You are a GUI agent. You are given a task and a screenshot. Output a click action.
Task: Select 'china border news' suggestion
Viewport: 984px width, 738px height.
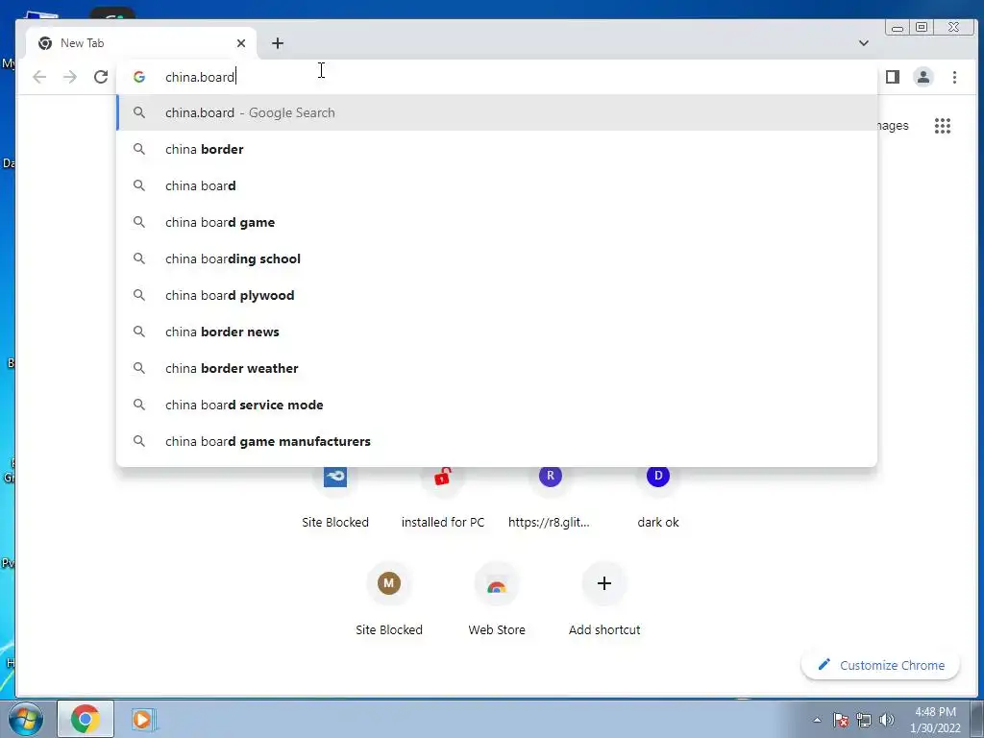click(497, 332)
